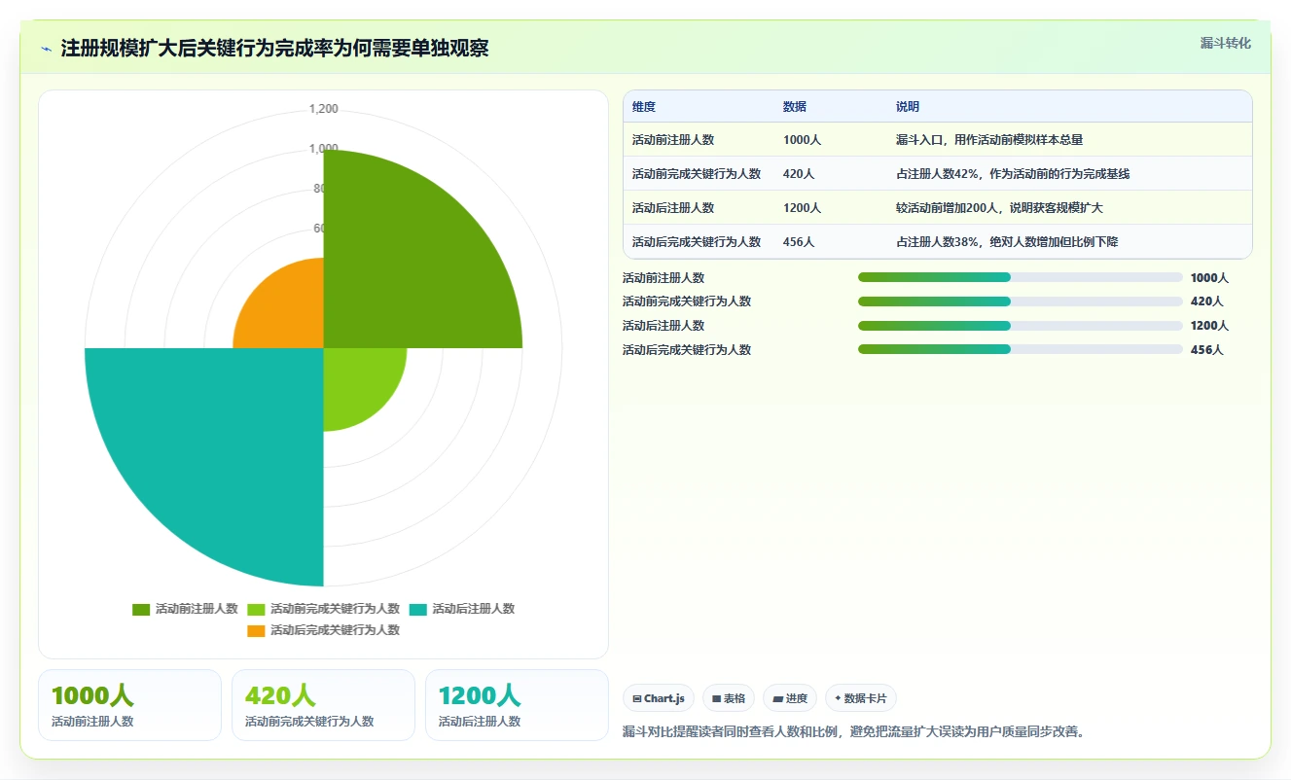Click the 数据 column header

pyautogui.click(x=795, y=107)
